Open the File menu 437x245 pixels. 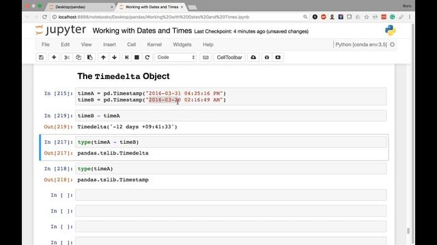coord(46,44)
